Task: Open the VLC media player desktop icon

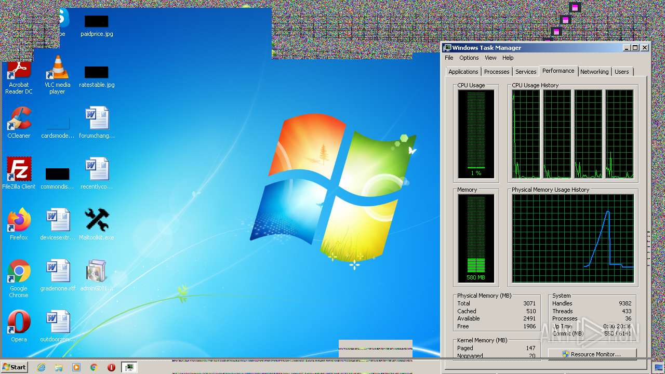Action: click(x=57, y=75)
